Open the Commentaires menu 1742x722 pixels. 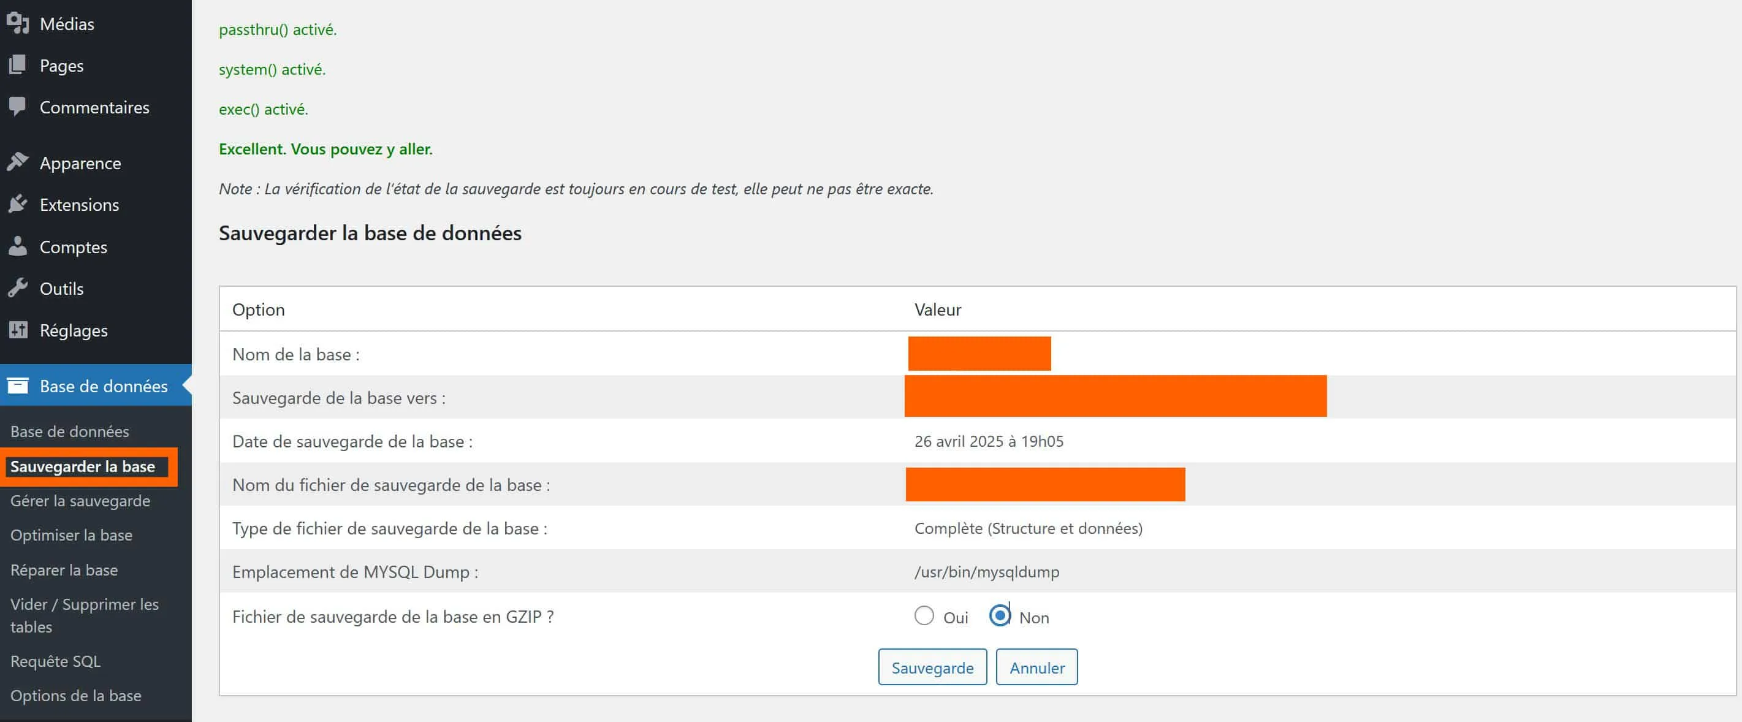pos(96,107)
